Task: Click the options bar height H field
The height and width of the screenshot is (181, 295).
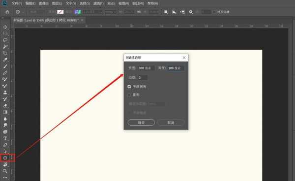Action: click(x=153, y=12)
